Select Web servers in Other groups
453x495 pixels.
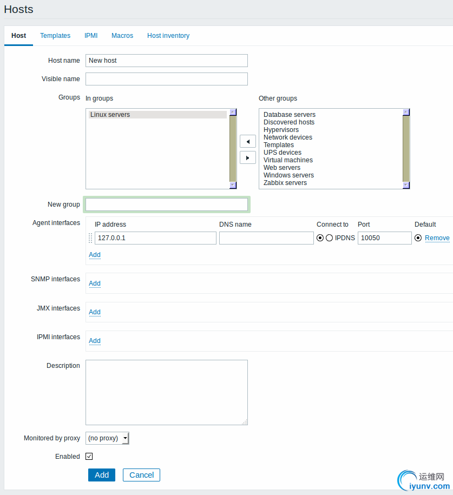[282, 168]
